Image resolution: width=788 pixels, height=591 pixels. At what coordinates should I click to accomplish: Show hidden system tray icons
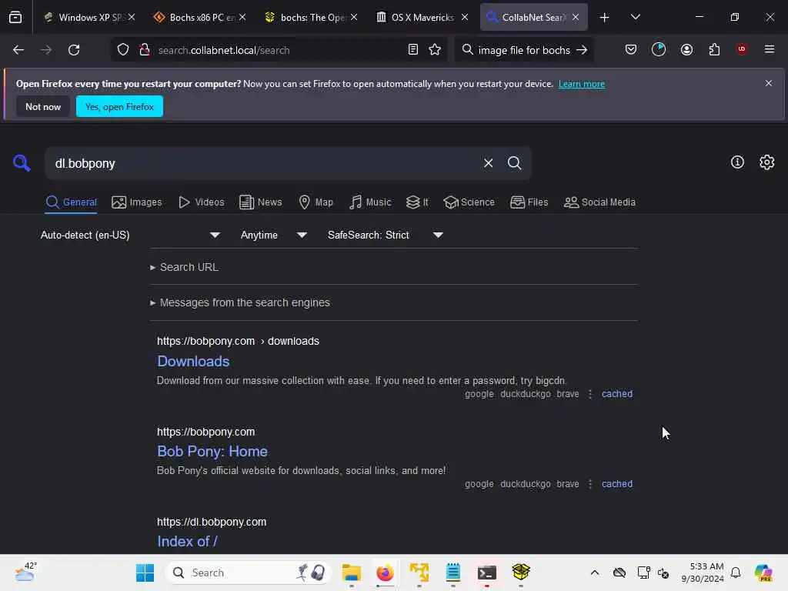(x=595, y=573)
